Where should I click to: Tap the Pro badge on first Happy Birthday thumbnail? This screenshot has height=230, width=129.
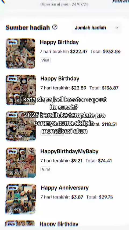point(12,43)
